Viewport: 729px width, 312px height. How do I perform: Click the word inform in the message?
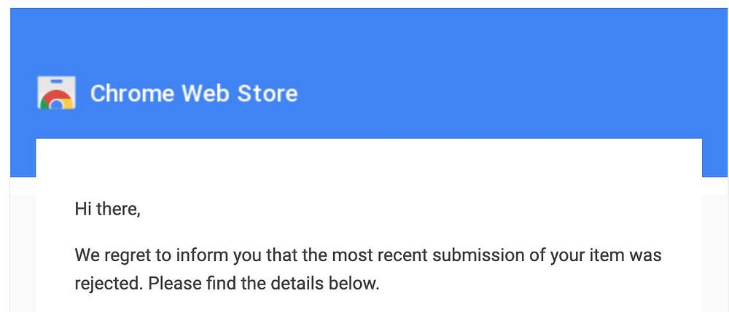202,255
